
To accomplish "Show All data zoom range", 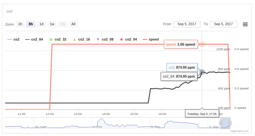I will 74,24.
